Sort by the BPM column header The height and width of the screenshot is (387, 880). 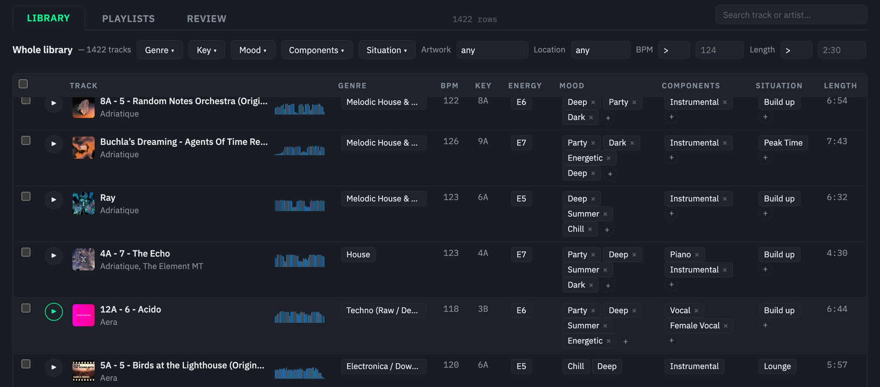[x=450, y=86]
